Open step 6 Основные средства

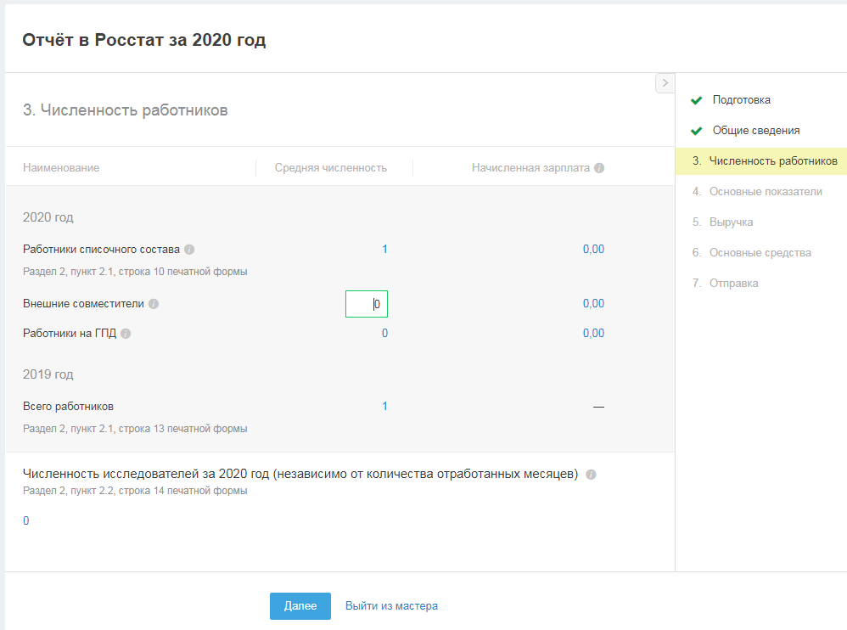point(760,253)
